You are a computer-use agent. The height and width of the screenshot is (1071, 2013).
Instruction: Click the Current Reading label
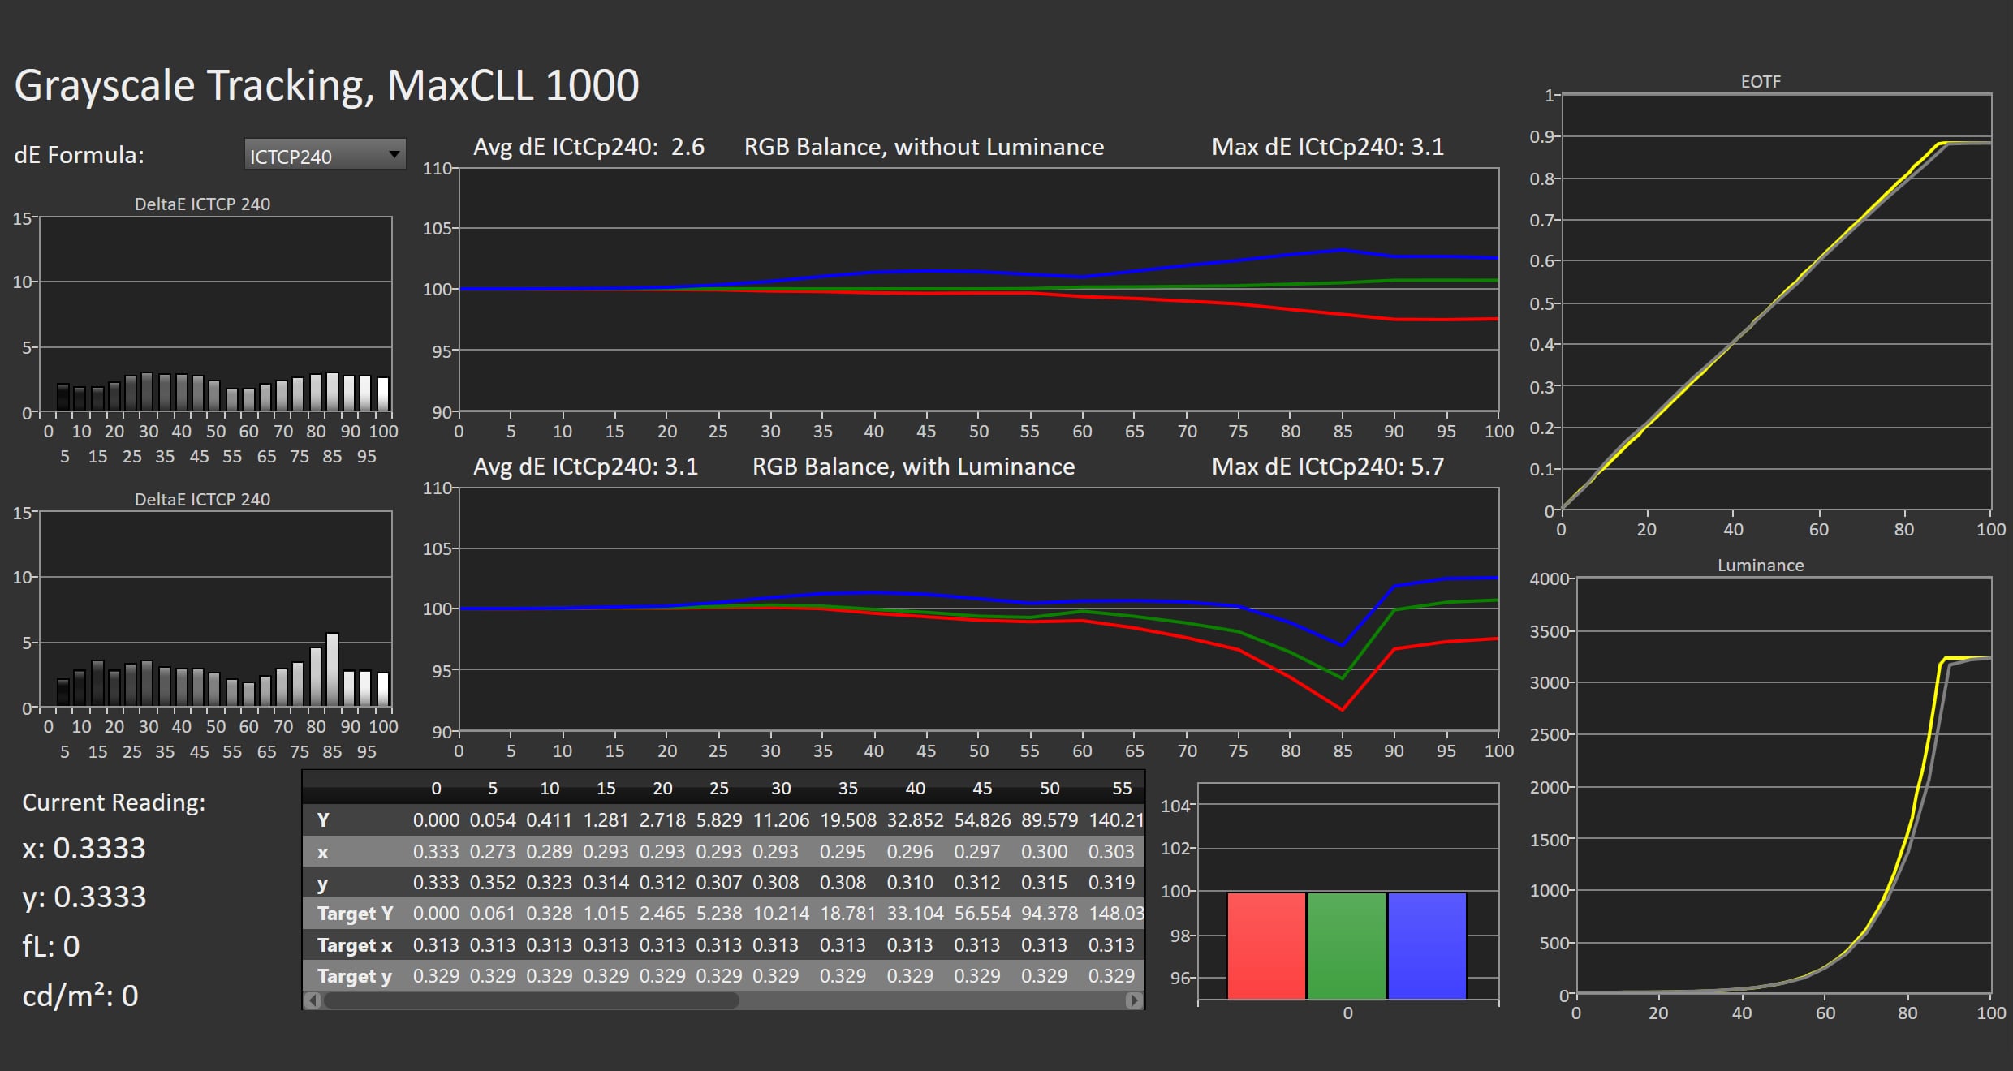(114, 802)
